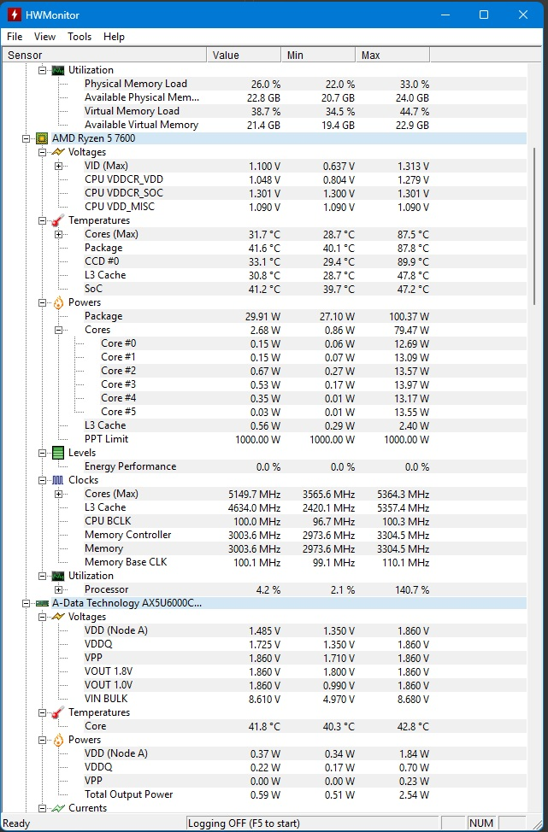Screen dimensions: 548x832
Task: Expand the Cores (Max) clocks entry
Action: coord(58,494)
